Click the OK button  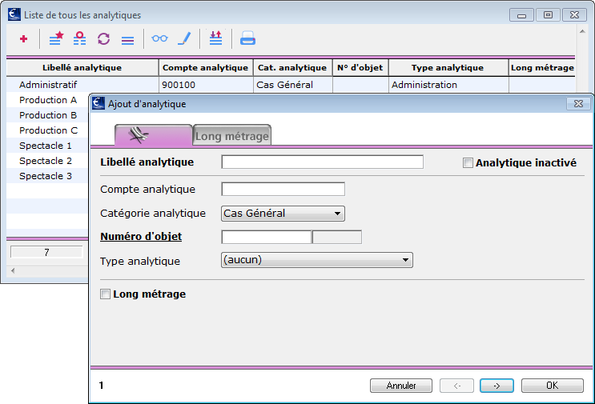pyautogui.click(x=552, y=386)
